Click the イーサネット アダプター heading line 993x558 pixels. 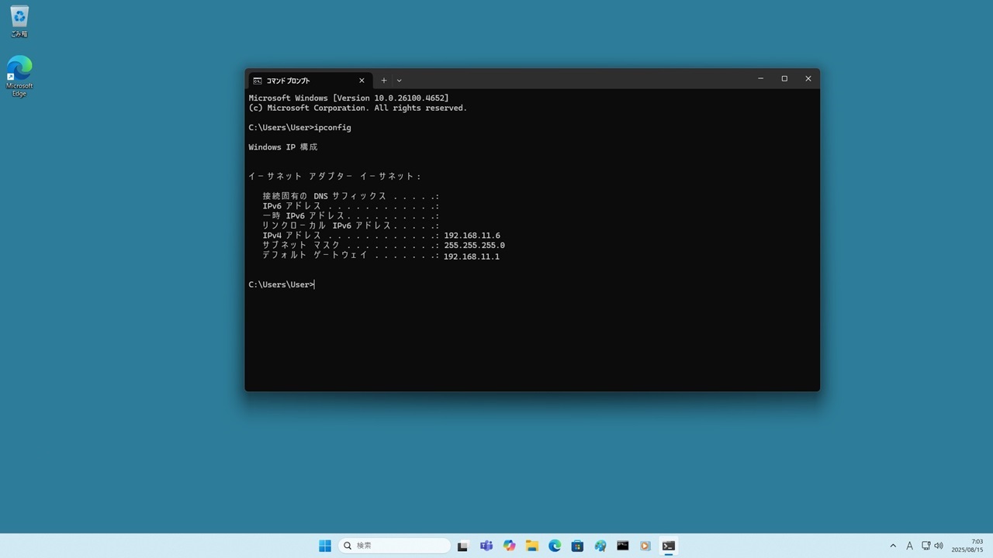point(335,177)
